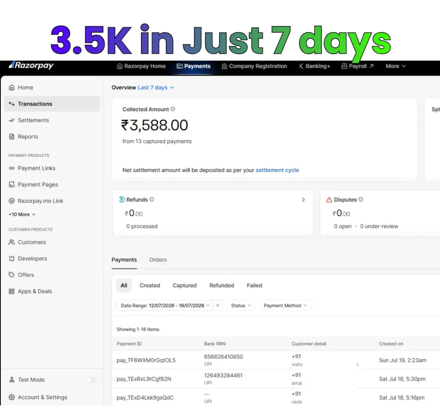Select the Payments top navigation tab
The height and width of the screenshot is (407, 440).
194,66
